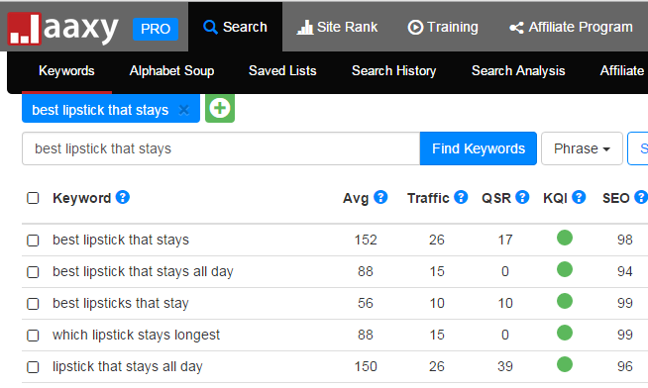Click the Keyword column header
The width and height of the screenshot is (648, 388).
[82, 199]
